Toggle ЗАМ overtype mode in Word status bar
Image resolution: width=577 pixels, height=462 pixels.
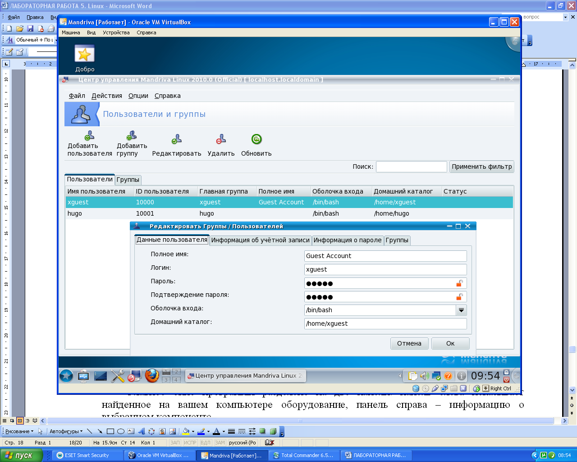point(220,443)
